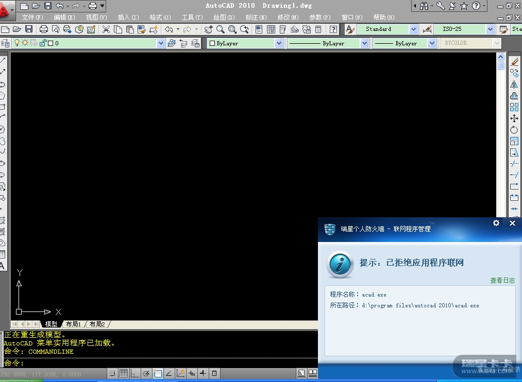Click the 模型 model tab

pyautogui.click(x=51, y=324)
